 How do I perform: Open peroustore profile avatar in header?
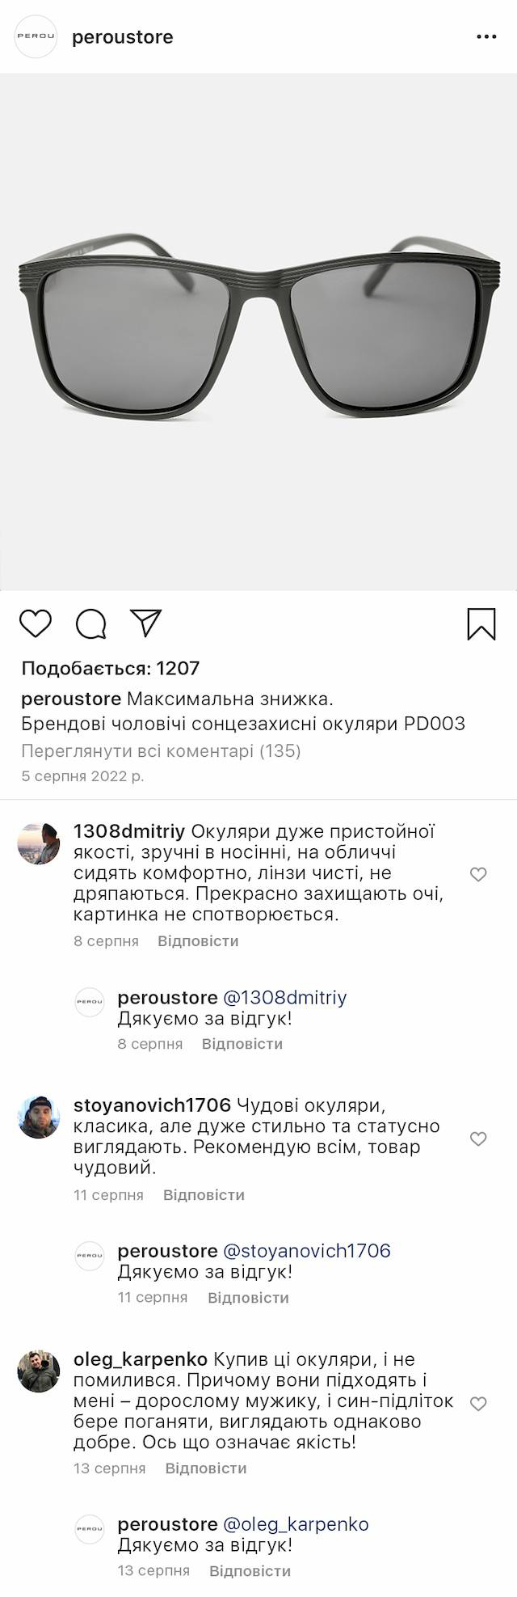point(36,37)
